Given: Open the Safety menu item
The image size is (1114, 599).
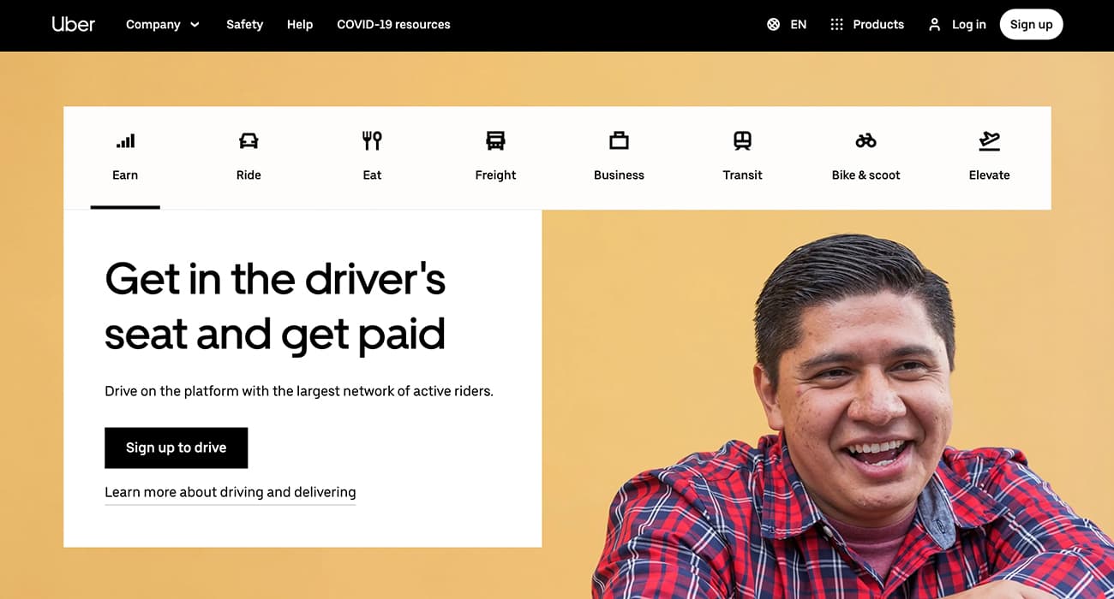Looking at the screenshot, I should coord(244,24).
